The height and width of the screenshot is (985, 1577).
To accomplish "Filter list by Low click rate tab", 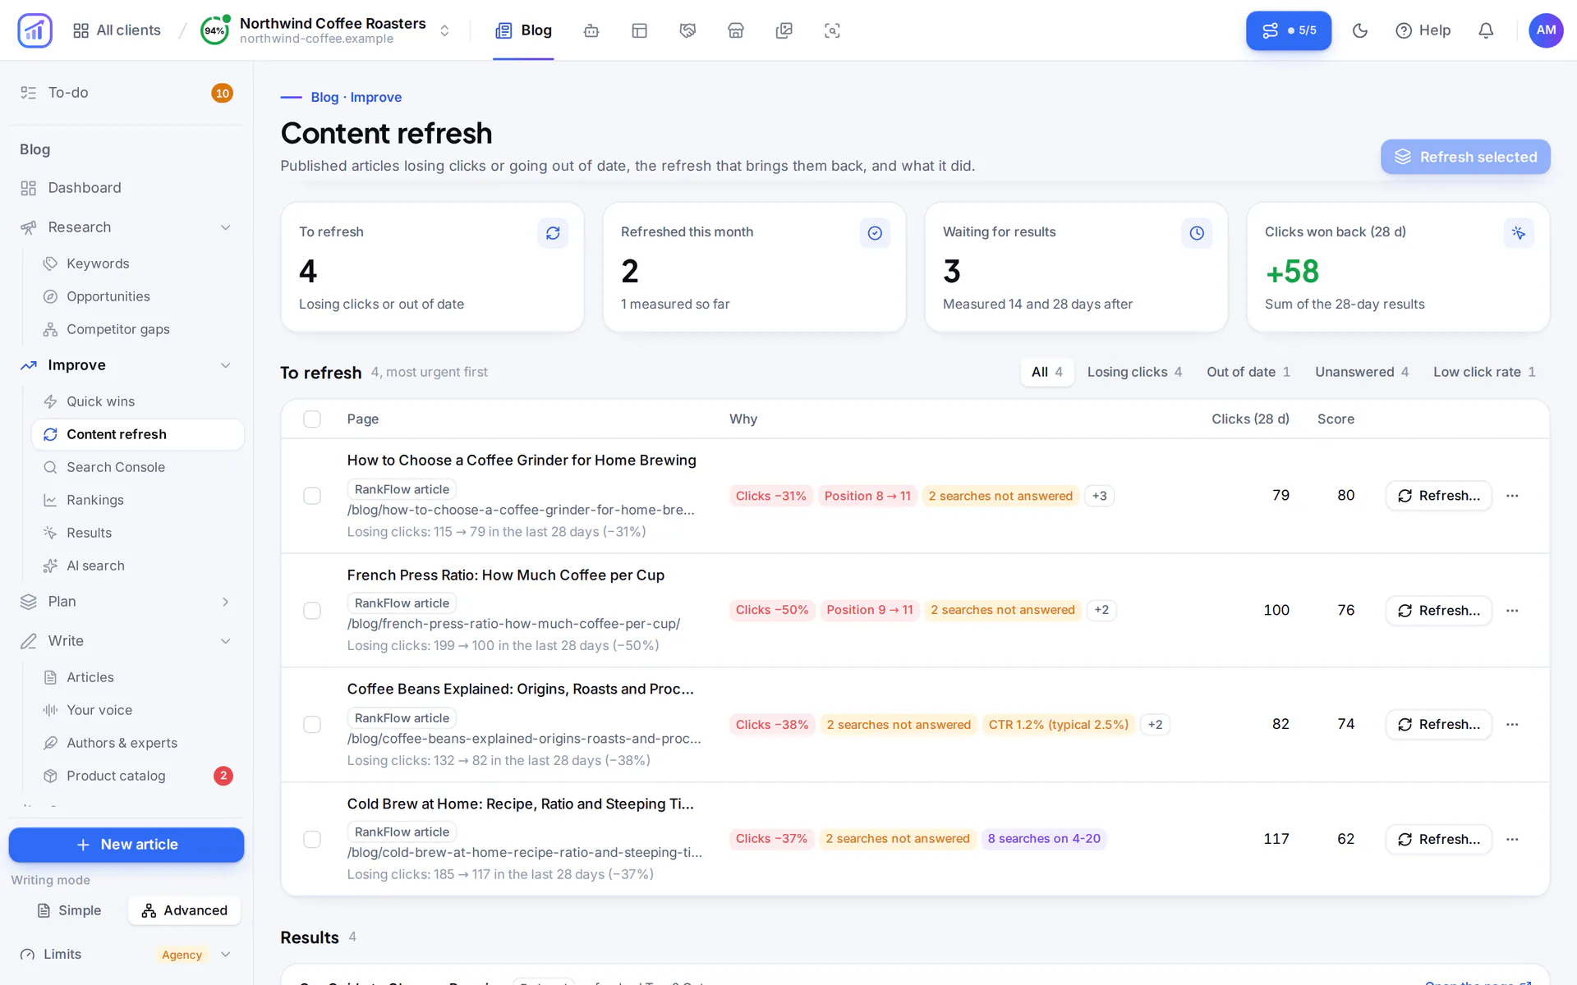I will click(x=1484, y=372).
